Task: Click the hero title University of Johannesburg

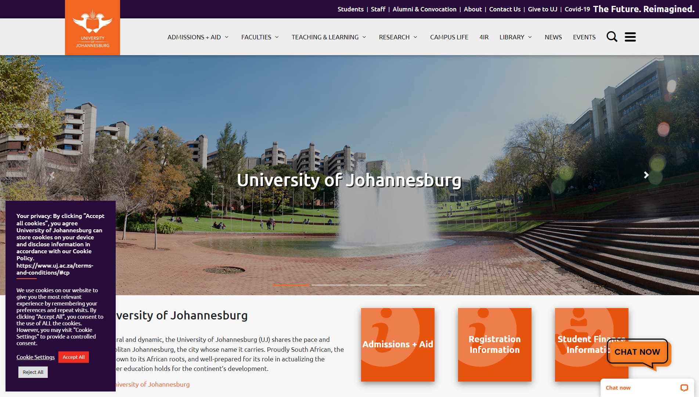Action: pos(349,180)
